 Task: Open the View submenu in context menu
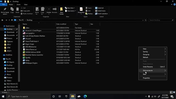tap(153, 49)
